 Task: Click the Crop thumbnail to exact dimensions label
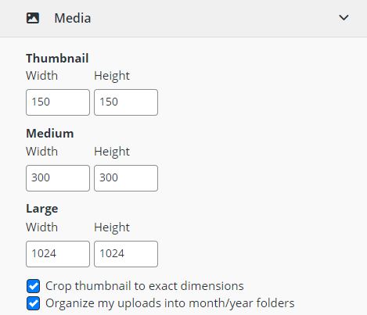point(145,286)
